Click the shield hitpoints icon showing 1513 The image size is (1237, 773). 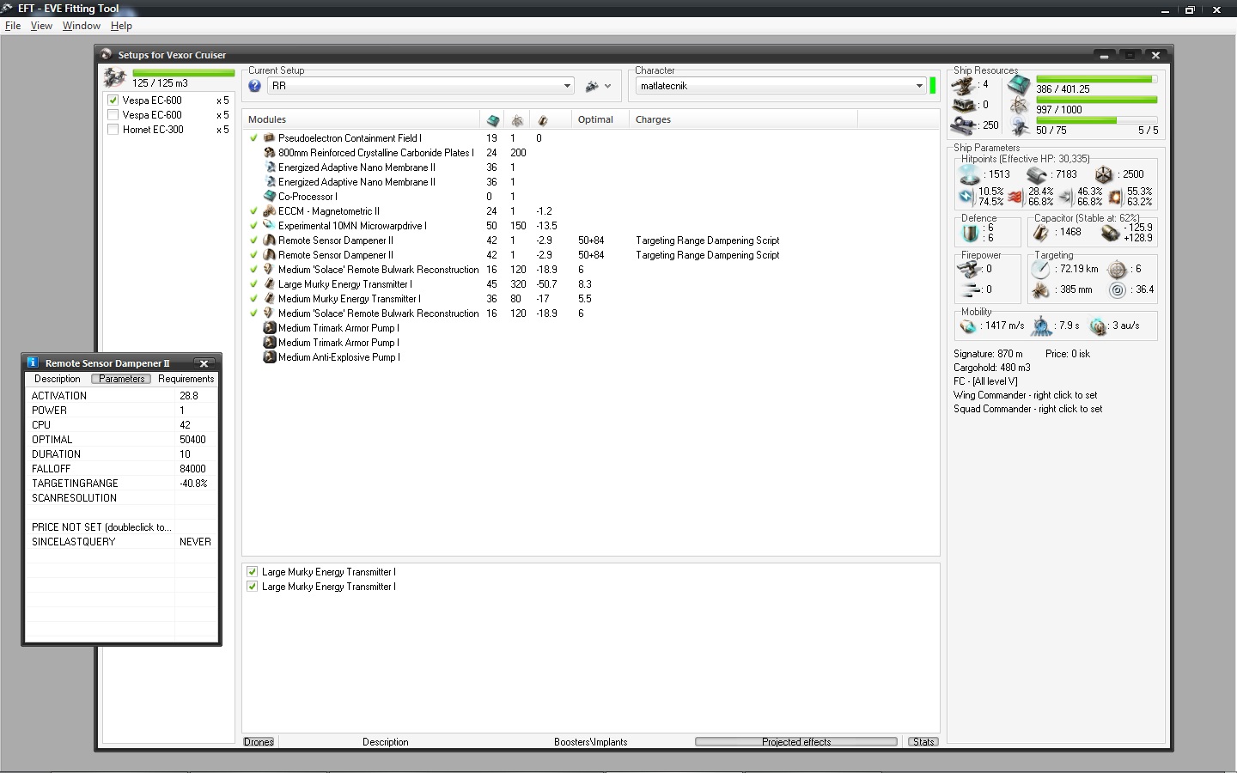[970, 174]
